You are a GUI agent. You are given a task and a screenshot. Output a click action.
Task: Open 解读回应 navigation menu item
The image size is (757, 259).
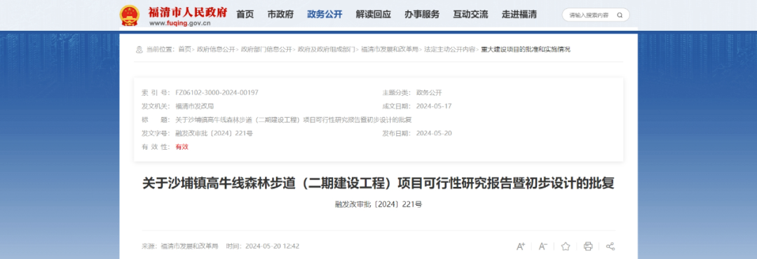(373, 15)
